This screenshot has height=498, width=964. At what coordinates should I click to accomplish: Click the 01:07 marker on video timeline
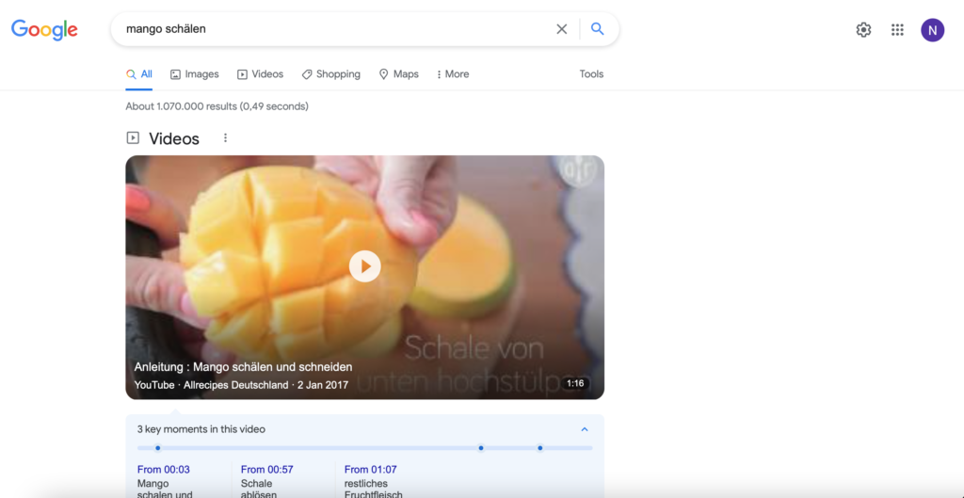539,447
